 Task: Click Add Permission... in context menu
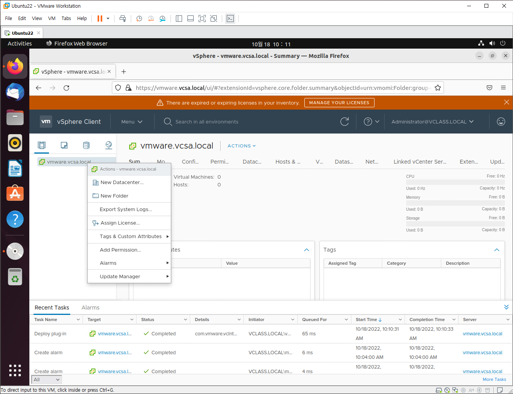(129, 250)
